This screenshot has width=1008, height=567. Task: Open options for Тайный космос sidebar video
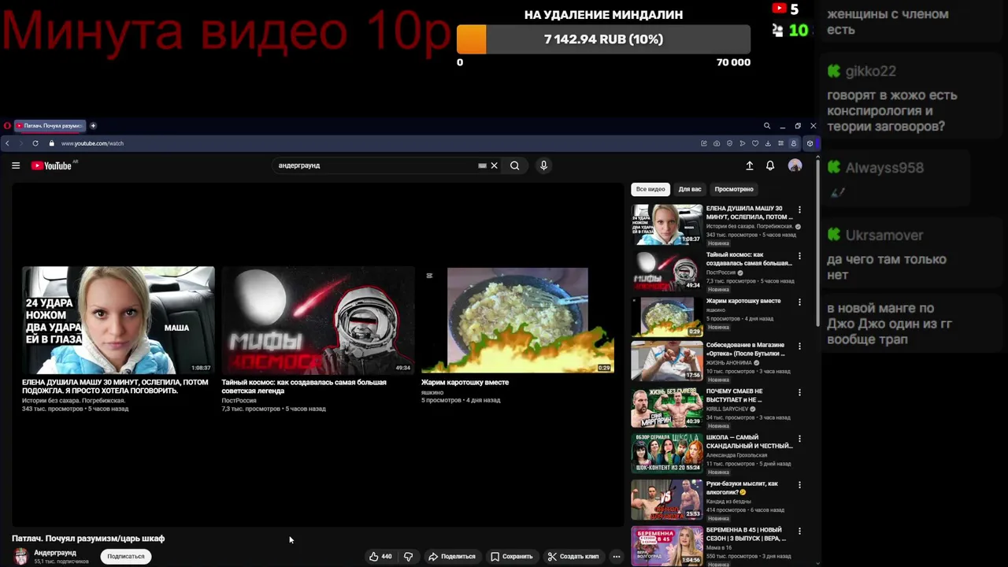point(799,256)
